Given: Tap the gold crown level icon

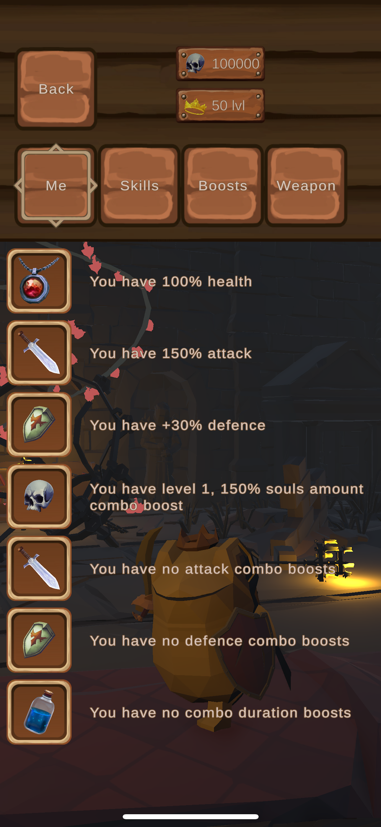Looking at the screenshot, I should coord(195,106).
